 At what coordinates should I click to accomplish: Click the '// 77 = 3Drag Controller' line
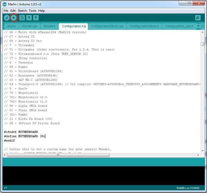click(x=25, y=58)
